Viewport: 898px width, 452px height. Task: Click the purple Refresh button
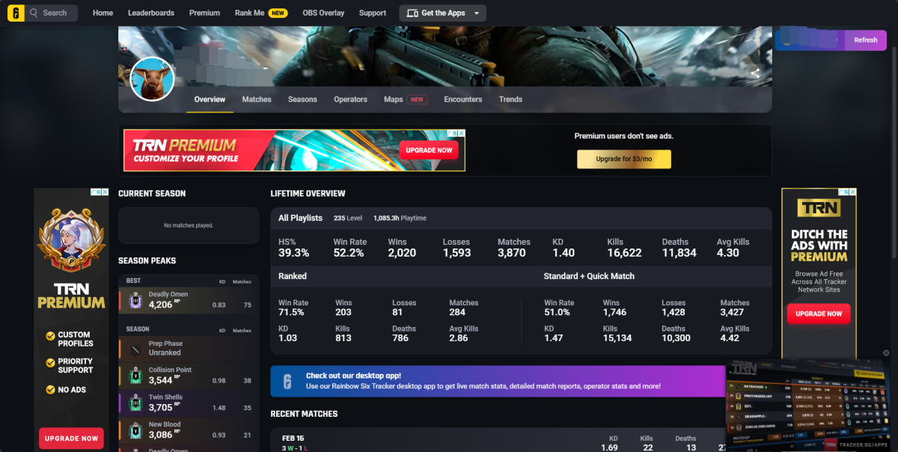866,40
